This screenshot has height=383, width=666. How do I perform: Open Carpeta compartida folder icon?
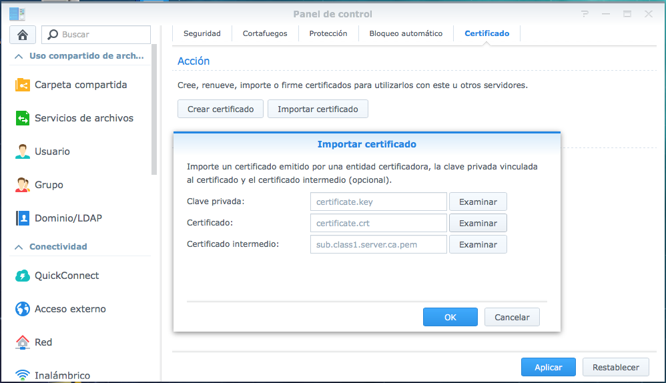click(x=23, y=85)
